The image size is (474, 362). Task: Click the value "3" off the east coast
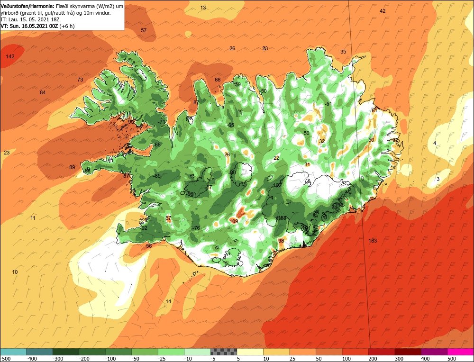click(438, 179)
